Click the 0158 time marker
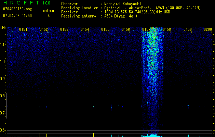Viewport: 215px width, 137px height. [167, 29]
